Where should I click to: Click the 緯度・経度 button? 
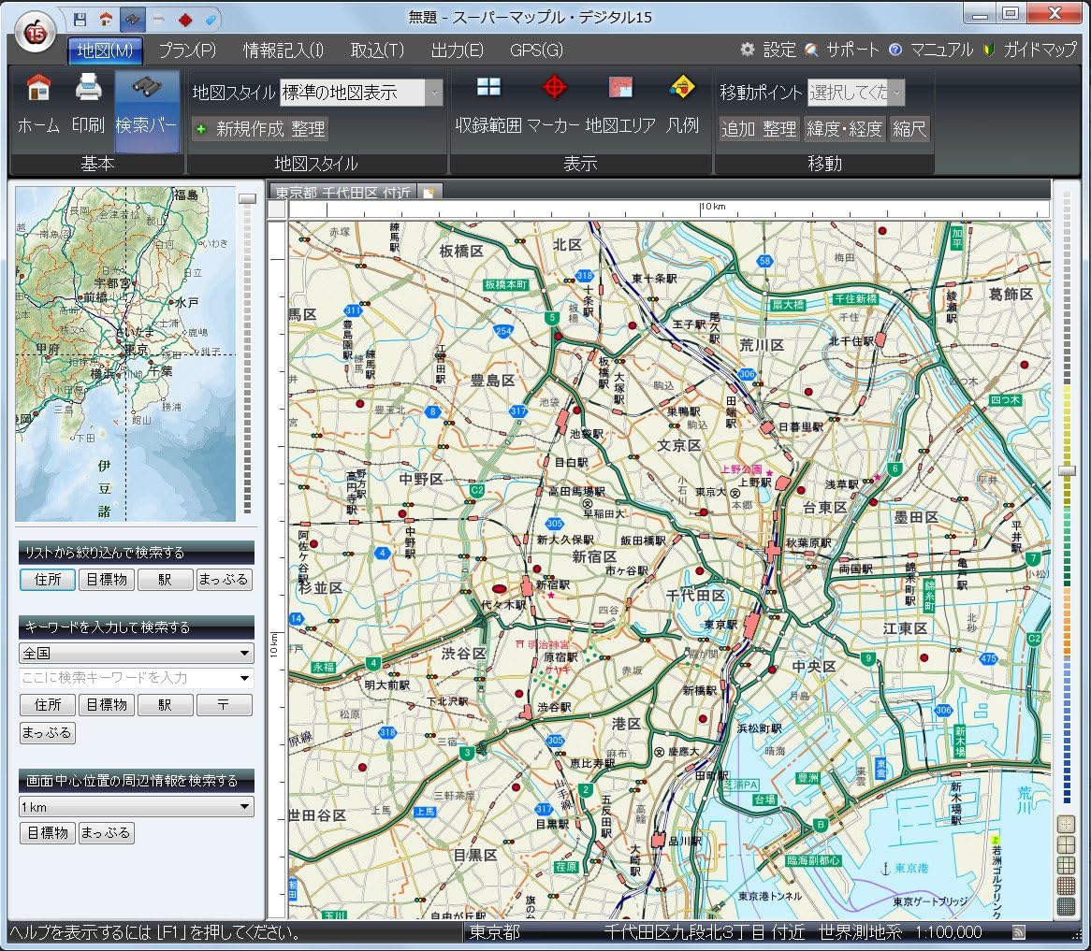tap(844, 129)
